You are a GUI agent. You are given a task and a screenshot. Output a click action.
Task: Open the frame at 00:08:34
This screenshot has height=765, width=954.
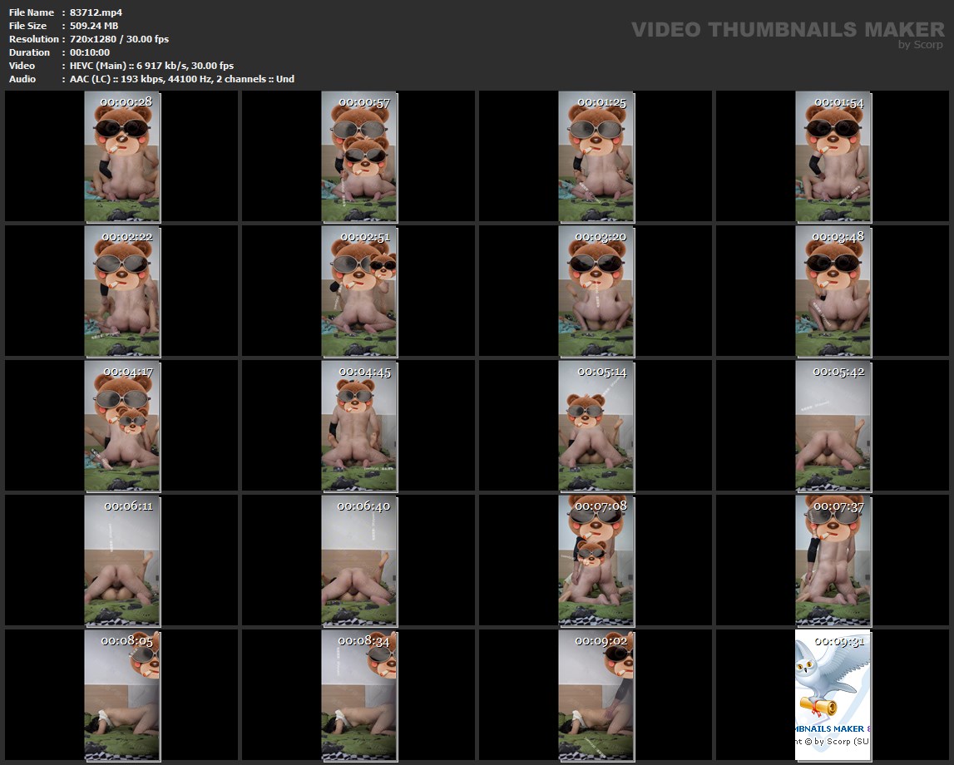[358, 696]
